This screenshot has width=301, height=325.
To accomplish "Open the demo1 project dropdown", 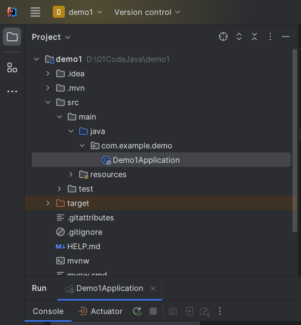I will 78,12.
